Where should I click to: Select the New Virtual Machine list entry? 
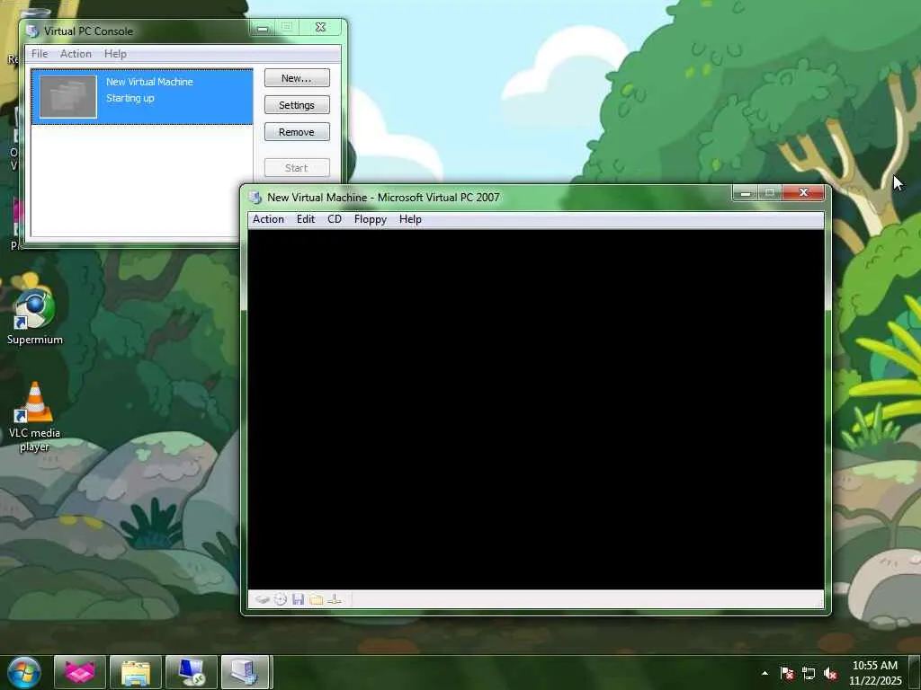point(142,97)
